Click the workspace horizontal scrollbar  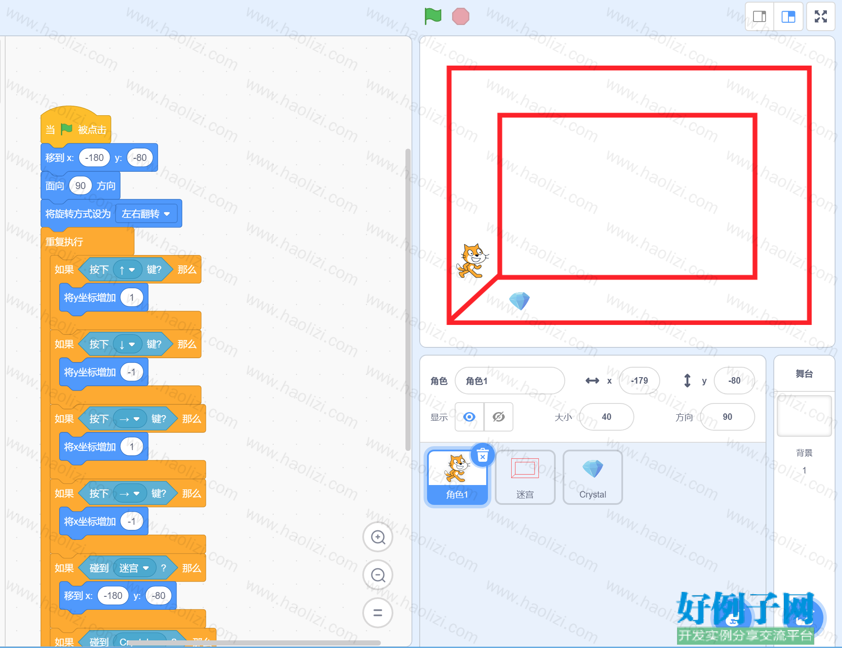pyautogui.click(x=254, y=643)
